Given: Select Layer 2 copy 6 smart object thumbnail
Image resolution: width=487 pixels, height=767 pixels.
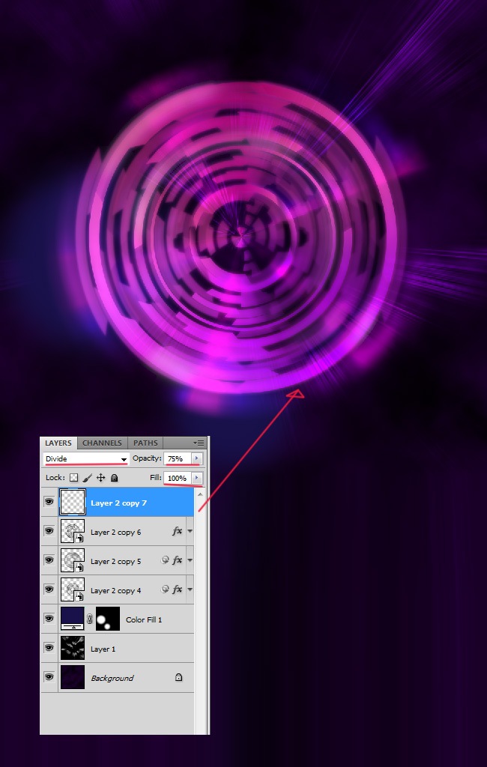Looking at the screenshot, I should (x=73, y=531).
